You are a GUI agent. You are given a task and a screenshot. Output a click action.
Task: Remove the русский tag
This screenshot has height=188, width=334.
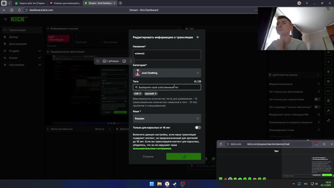[x=156, y=93]
